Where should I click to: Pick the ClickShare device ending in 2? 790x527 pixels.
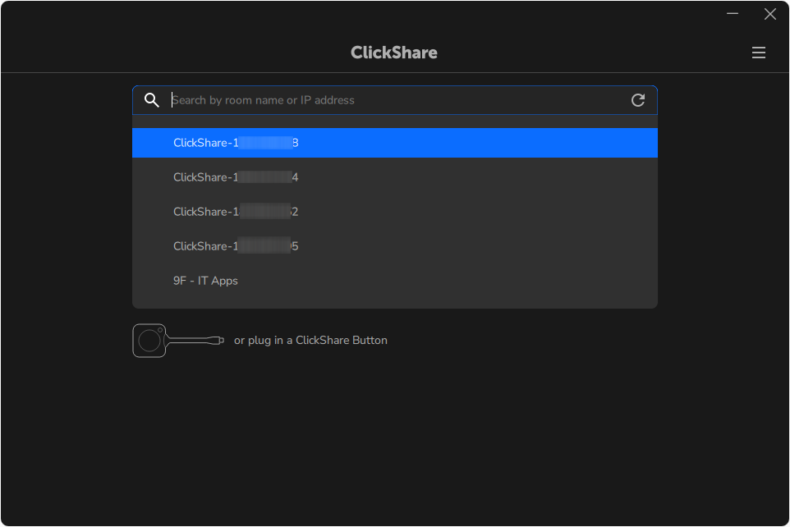pos(394,212)
